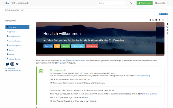
Task: Click the back-to-top arrow icon
Action: 167,33
